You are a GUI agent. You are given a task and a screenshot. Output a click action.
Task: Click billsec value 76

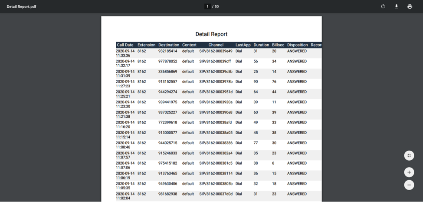[x=274, y=82]
